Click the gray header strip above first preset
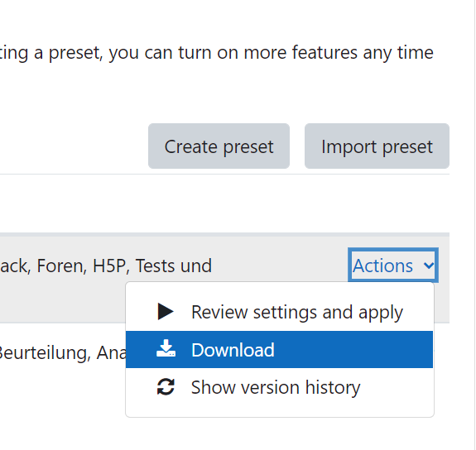This screenshot has width=476, height=450. point(224,235)
